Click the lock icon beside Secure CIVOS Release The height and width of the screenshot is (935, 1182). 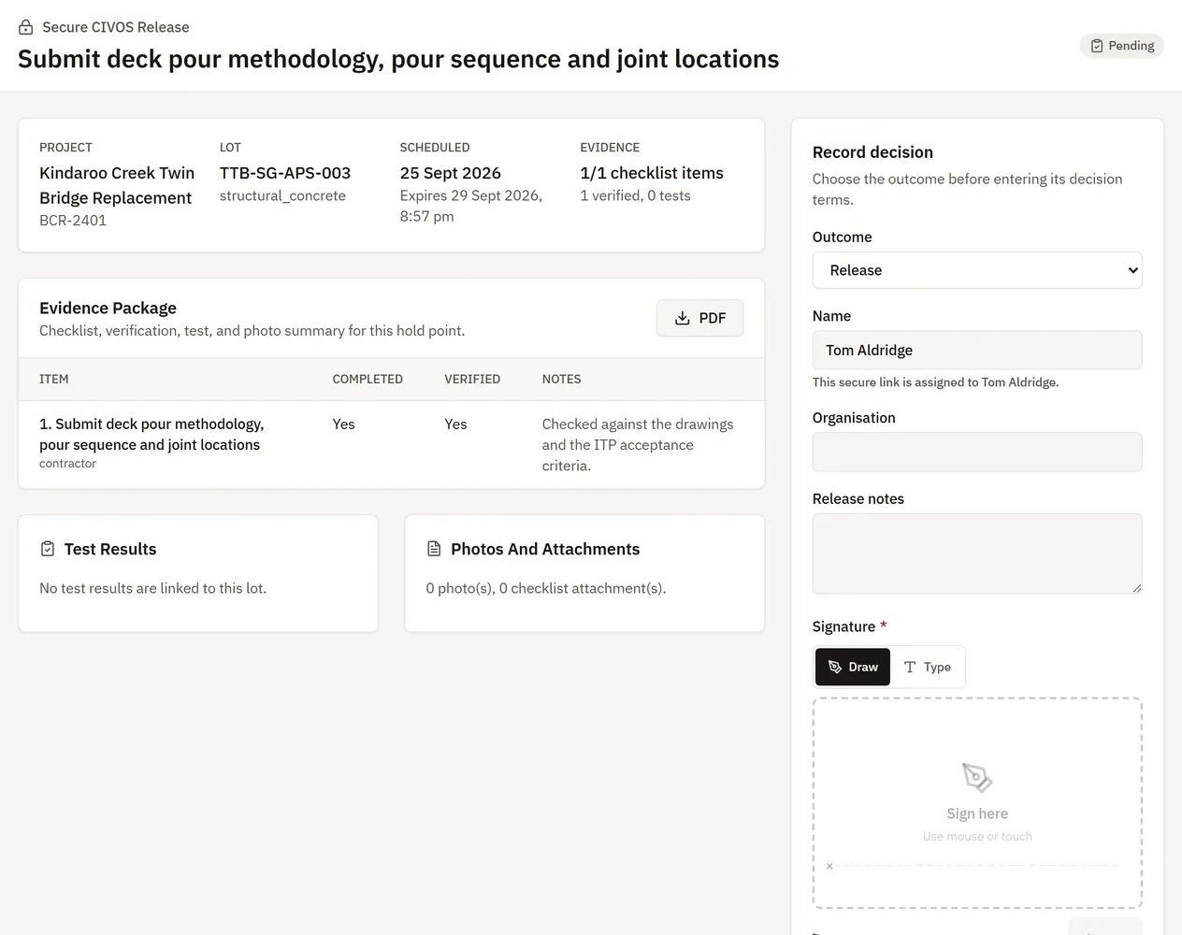tap(26, 27)
